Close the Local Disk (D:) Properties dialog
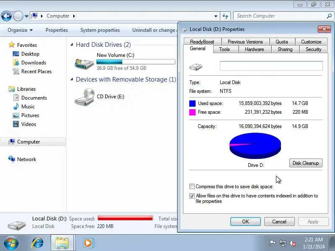Screen dimensions: 335x251 pos(324,29)
